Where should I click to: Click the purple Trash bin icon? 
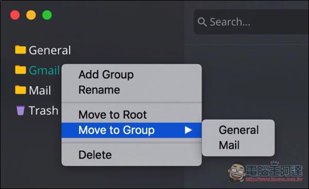coord(21,111)
